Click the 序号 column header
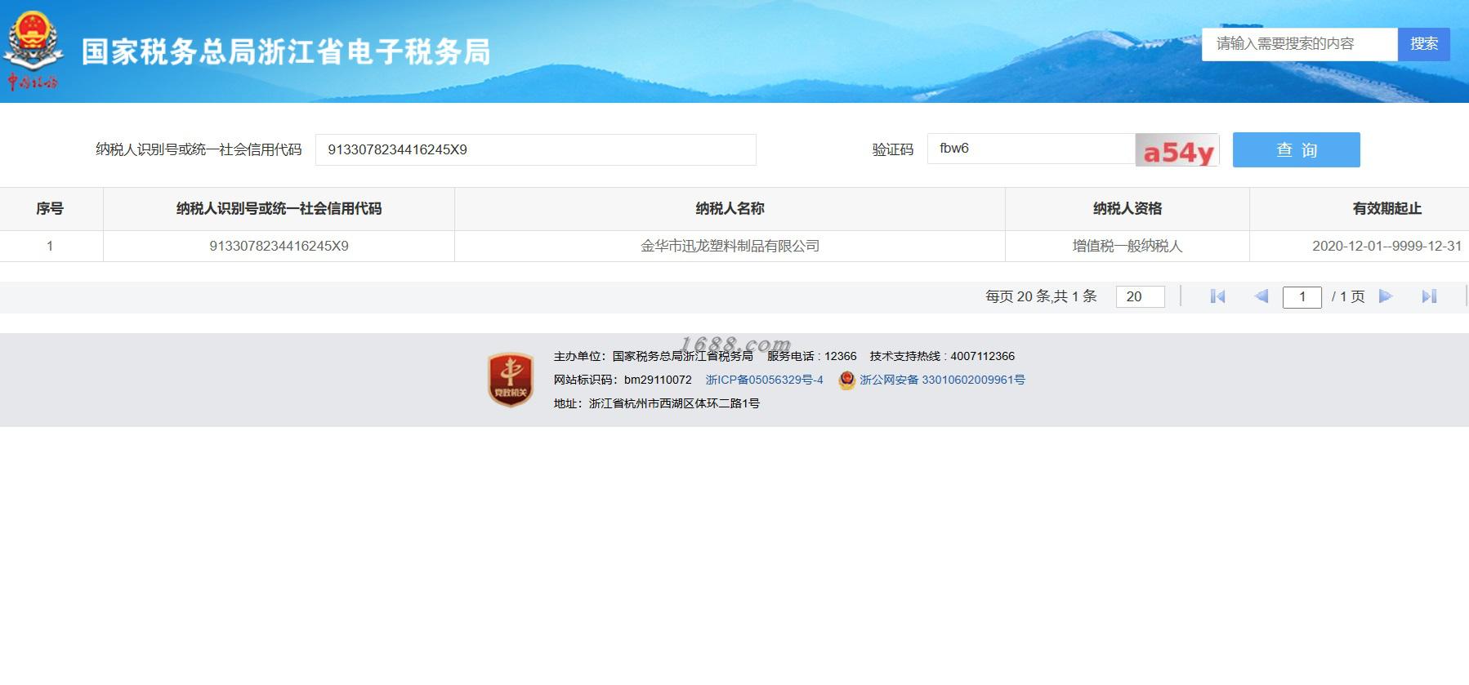This screenshot has width=1469, height=685. pyautogui.click(x=50, y=209)
